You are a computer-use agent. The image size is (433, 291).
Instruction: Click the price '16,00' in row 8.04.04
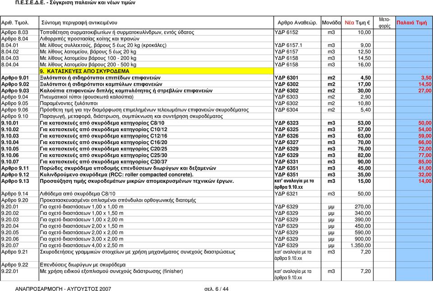pyautogui.click(x=364, y=64)
